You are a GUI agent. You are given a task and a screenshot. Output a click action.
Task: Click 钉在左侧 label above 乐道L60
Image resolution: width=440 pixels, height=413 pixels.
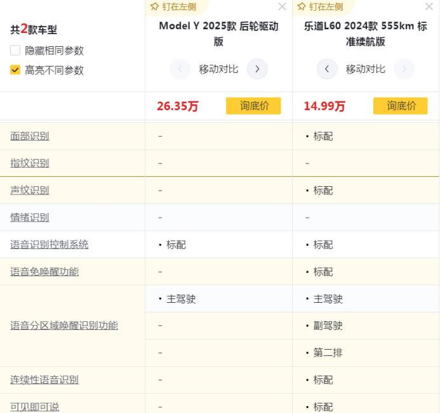(326, 7)
